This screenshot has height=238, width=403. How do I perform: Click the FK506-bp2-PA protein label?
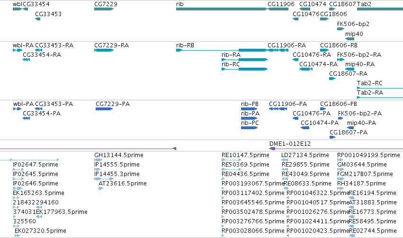click(360, 114)
